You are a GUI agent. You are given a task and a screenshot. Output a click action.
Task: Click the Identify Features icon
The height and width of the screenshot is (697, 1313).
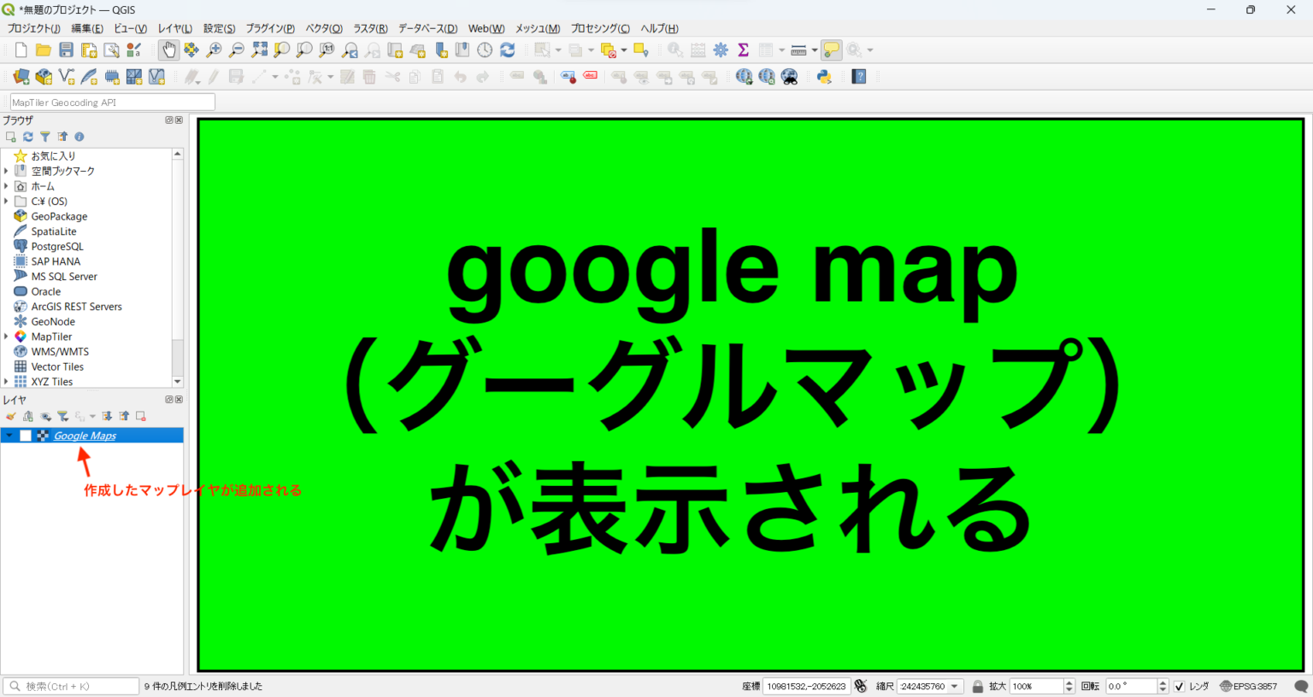674,50
